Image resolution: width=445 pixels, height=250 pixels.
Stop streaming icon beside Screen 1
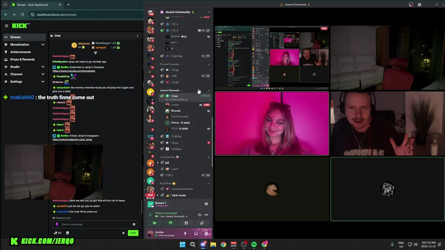(206, 204)
